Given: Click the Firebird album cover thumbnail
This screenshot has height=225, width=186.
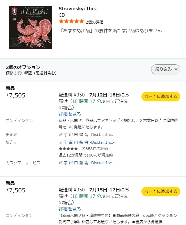Looking at the screenshot, I should (x=30, y=27).
